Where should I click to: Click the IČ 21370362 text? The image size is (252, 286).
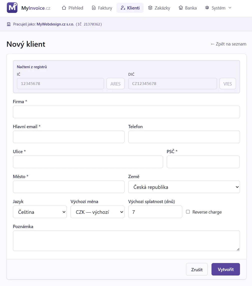coord(89,24)
